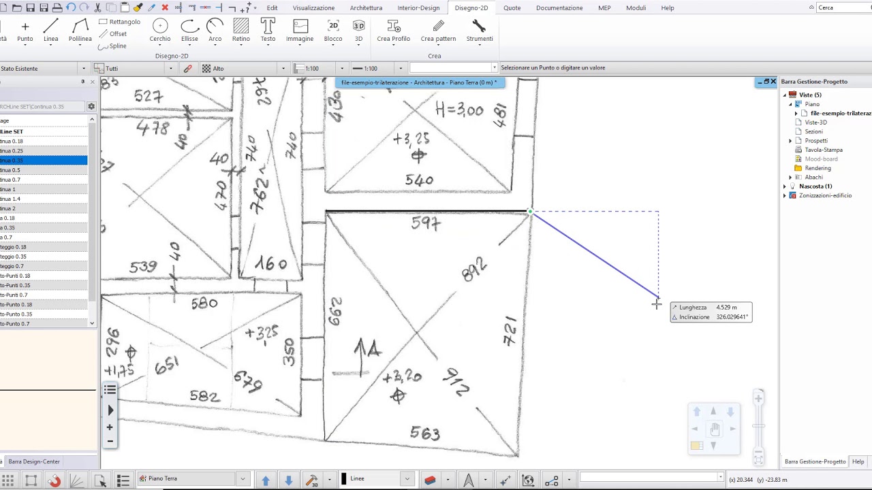Select the Testo text tool
Screen dimensions: 872x490
tap(268, 31)
